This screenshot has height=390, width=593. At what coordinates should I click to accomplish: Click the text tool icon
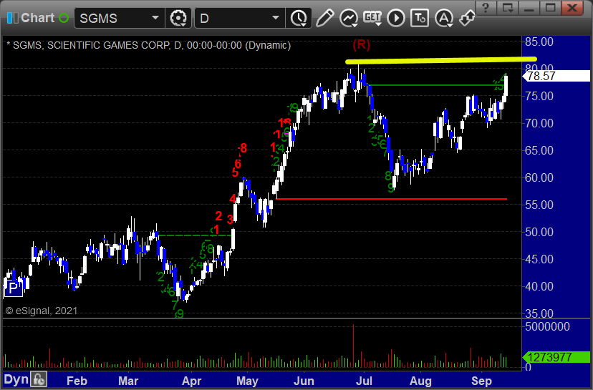click(420, 18)
